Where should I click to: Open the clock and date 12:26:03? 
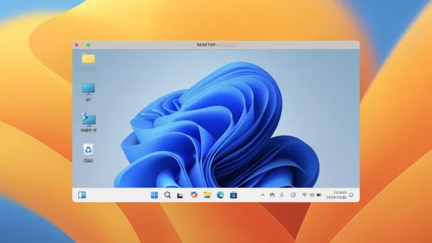tap(336, 195)
